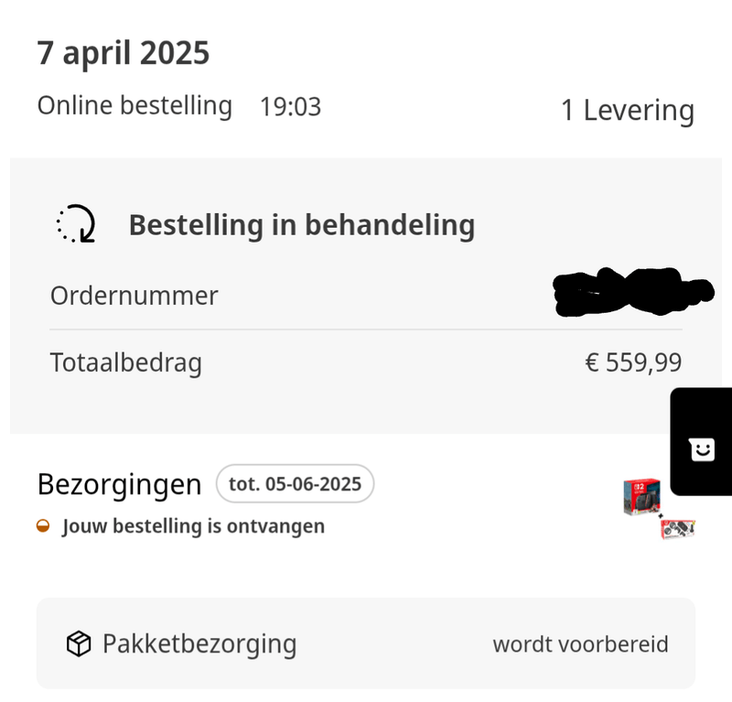Click the '7 april 2025' order date heading
Image resolution: width=732 pixels, height=702 pixels.
pos(124,53)
